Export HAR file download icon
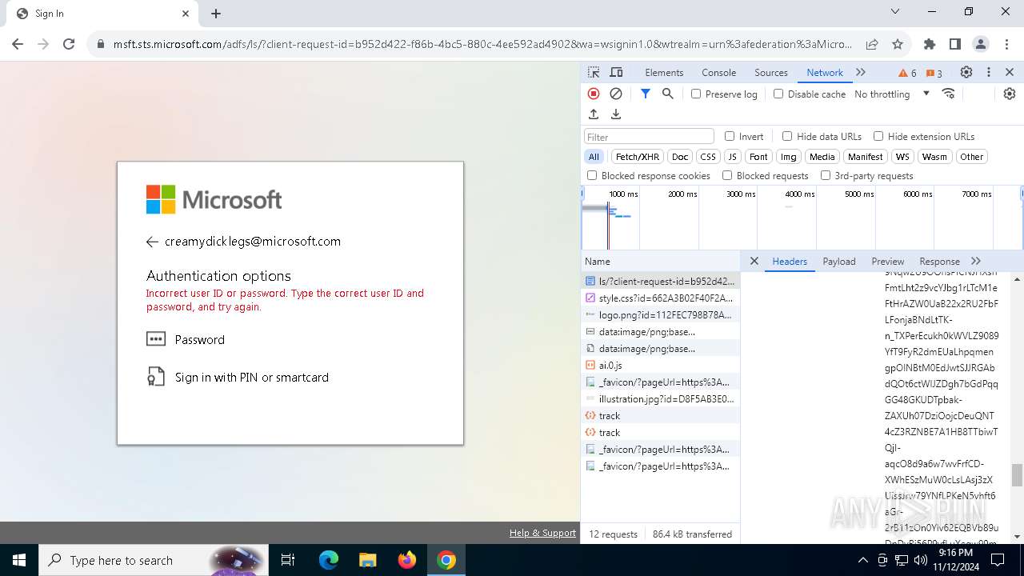 pos(616,114)
